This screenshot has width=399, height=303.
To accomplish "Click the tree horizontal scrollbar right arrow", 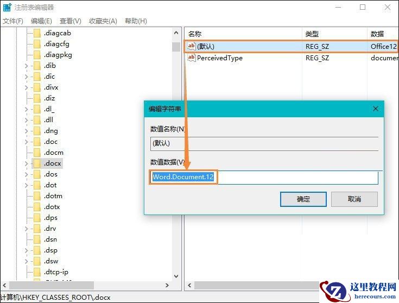I will coord(167,285).
